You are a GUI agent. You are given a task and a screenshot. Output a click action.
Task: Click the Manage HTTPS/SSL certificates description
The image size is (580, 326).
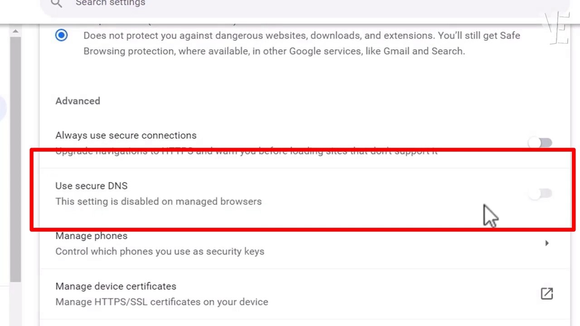[161, 302]
